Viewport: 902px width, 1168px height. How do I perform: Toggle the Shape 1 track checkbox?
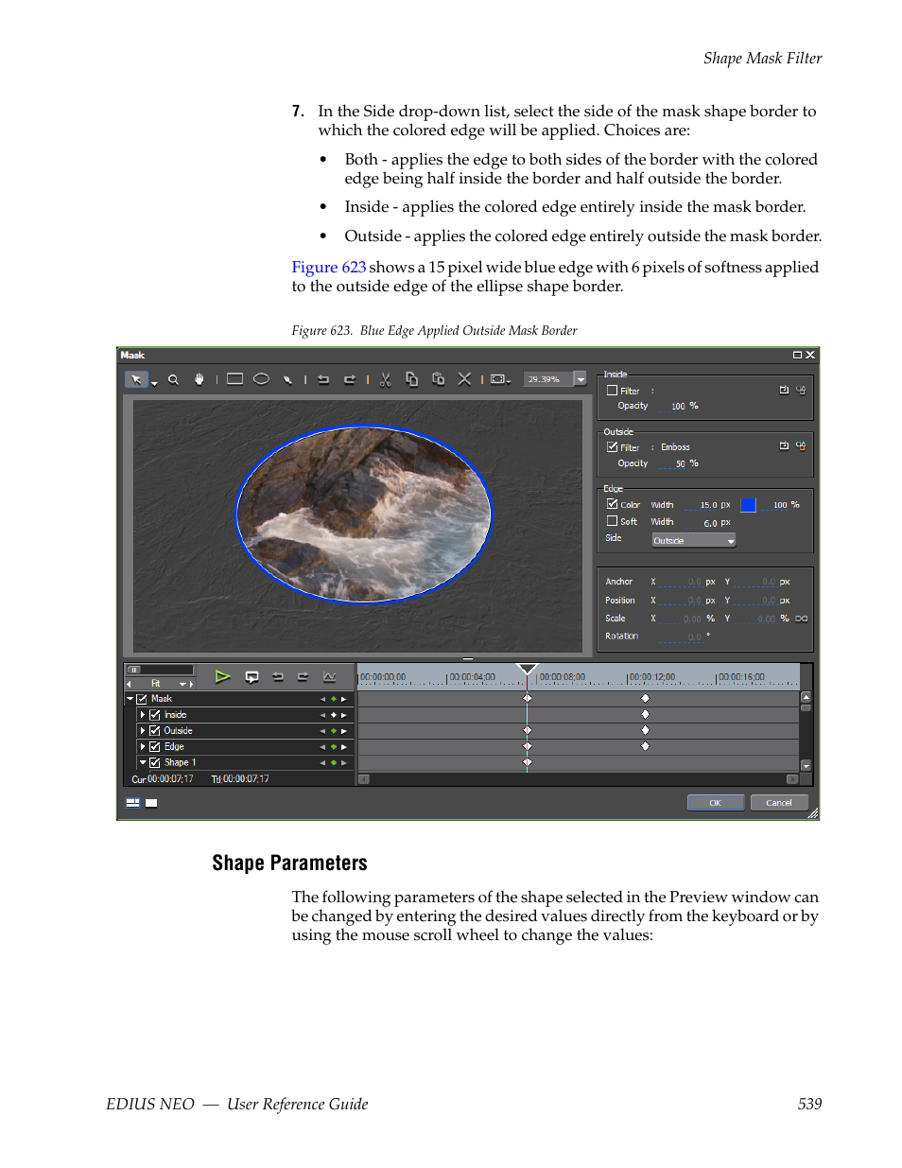(155, 762)
